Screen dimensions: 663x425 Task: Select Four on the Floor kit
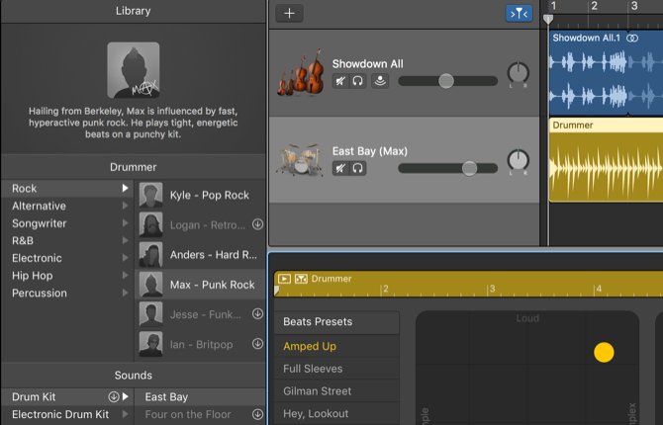click(x=200, y=414)
